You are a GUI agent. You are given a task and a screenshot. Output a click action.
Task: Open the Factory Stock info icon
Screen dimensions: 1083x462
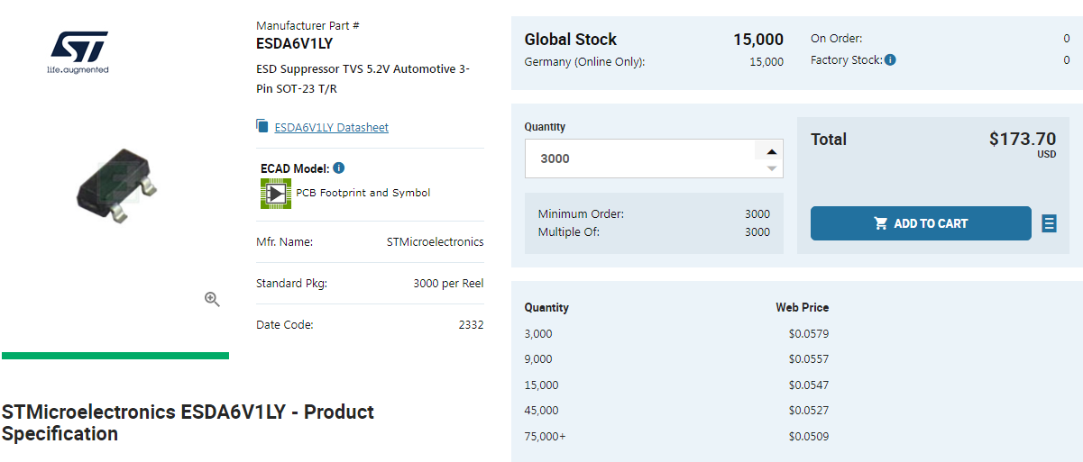pyautogui.click(x=890, y=60)
